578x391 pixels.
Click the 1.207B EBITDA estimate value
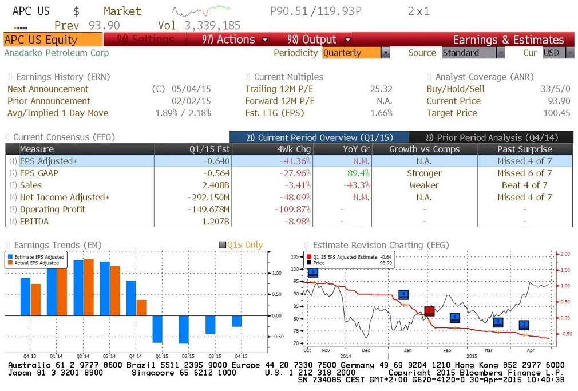point(216,222)
